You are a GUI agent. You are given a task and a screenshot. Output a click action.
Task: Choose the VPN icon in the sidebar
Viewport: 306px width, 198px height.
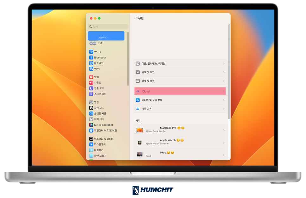coord(91,69)
